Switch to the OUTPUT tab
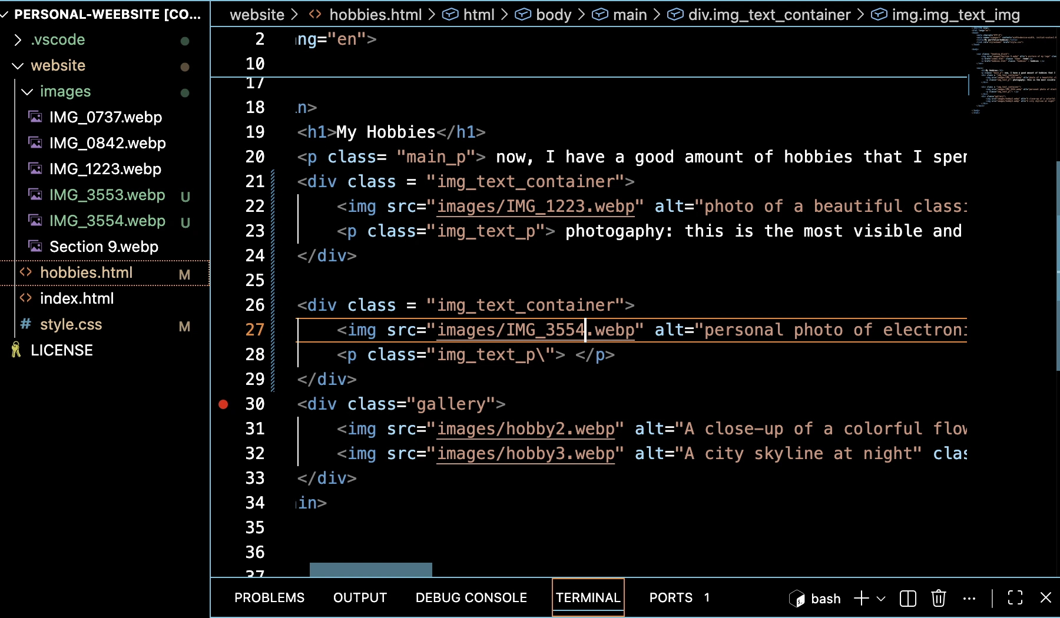This screenshot has width=1060, height=618. click(360, 598)
